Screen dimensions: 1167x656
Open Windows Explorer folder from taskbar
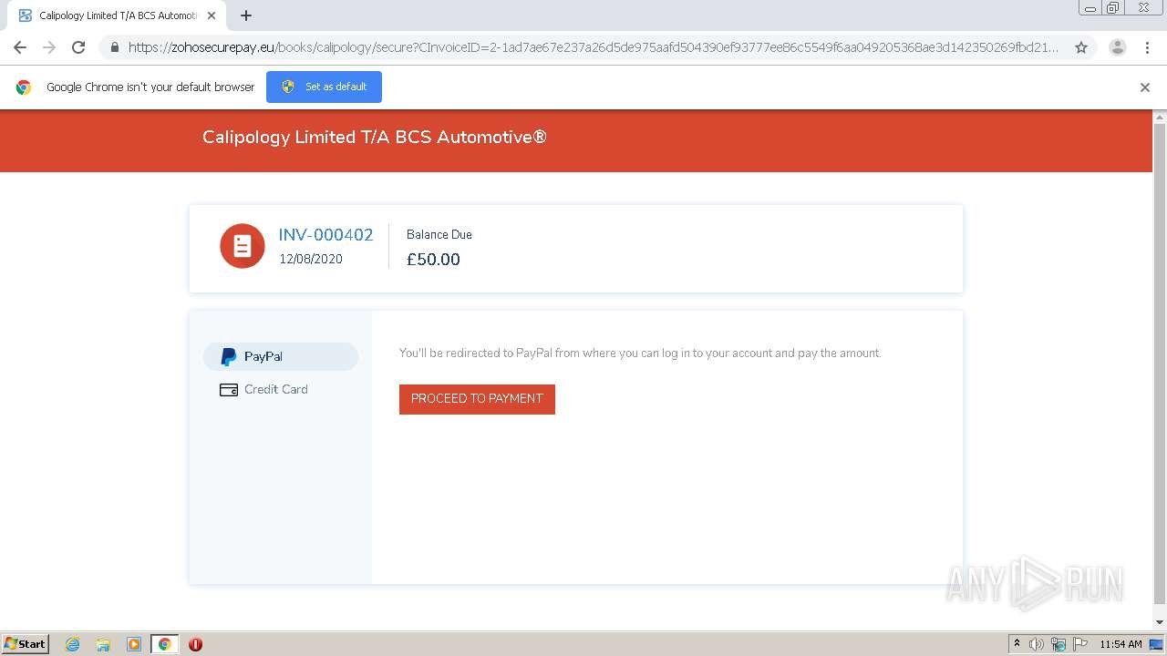[x=103, y=644]
